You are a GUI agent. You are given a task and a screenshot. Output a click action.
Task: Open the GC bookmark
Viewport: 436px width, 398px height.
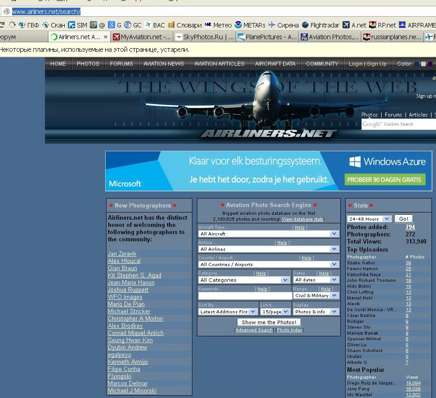click(133, 25)
